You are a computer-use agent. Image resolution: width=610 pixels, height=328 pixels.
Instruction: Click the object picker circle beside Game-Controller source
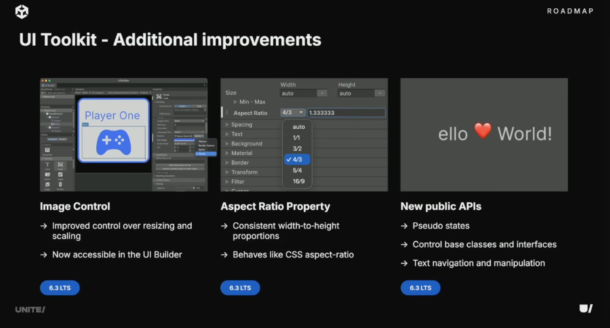pyautogui.click(x=191, y=136)
